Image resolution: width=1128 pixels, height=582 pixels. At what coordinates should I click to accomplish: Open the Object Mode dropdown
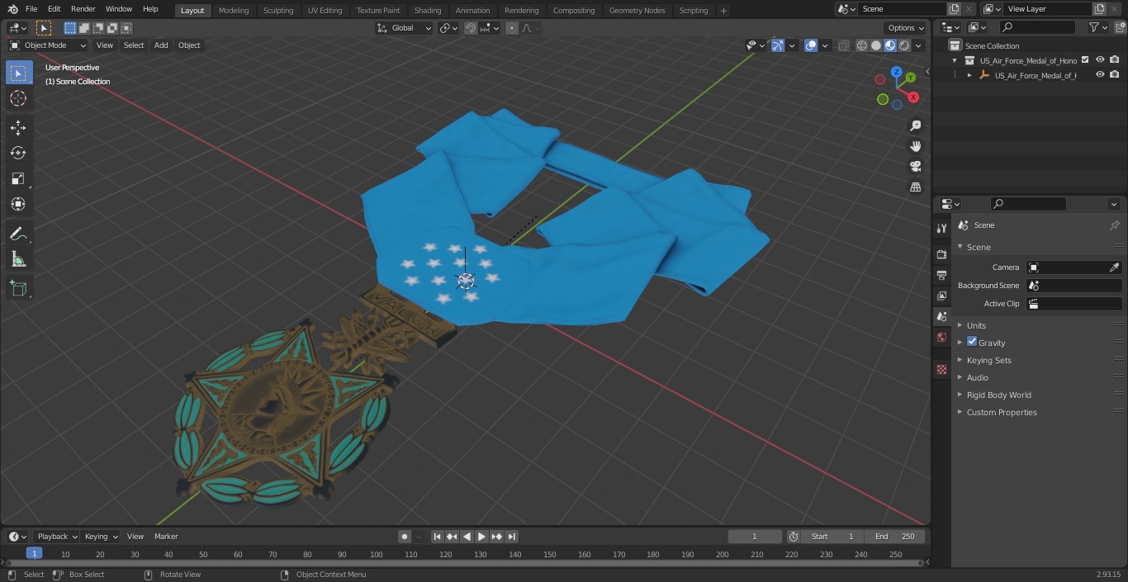point(48,45)
